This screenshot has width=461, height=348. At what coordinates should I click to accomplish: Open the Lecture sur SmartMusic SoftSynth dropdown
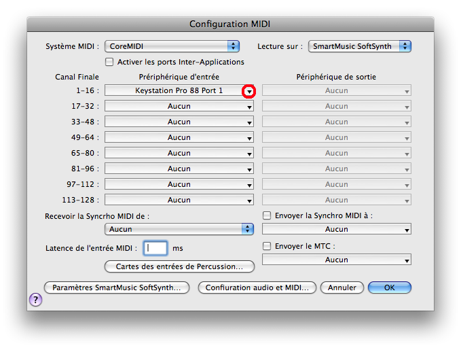coord(360,46)
